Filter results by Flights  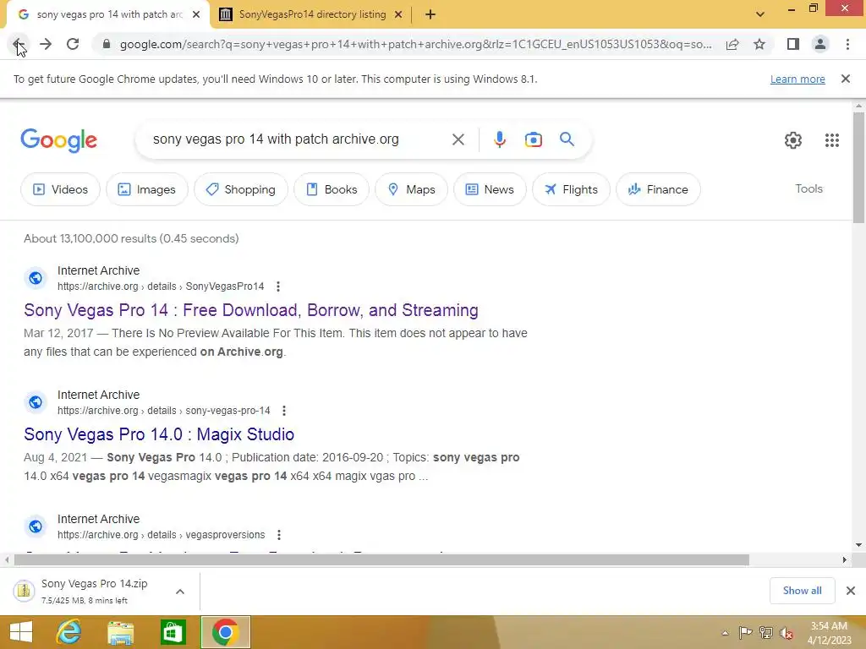tap(571, 189)
